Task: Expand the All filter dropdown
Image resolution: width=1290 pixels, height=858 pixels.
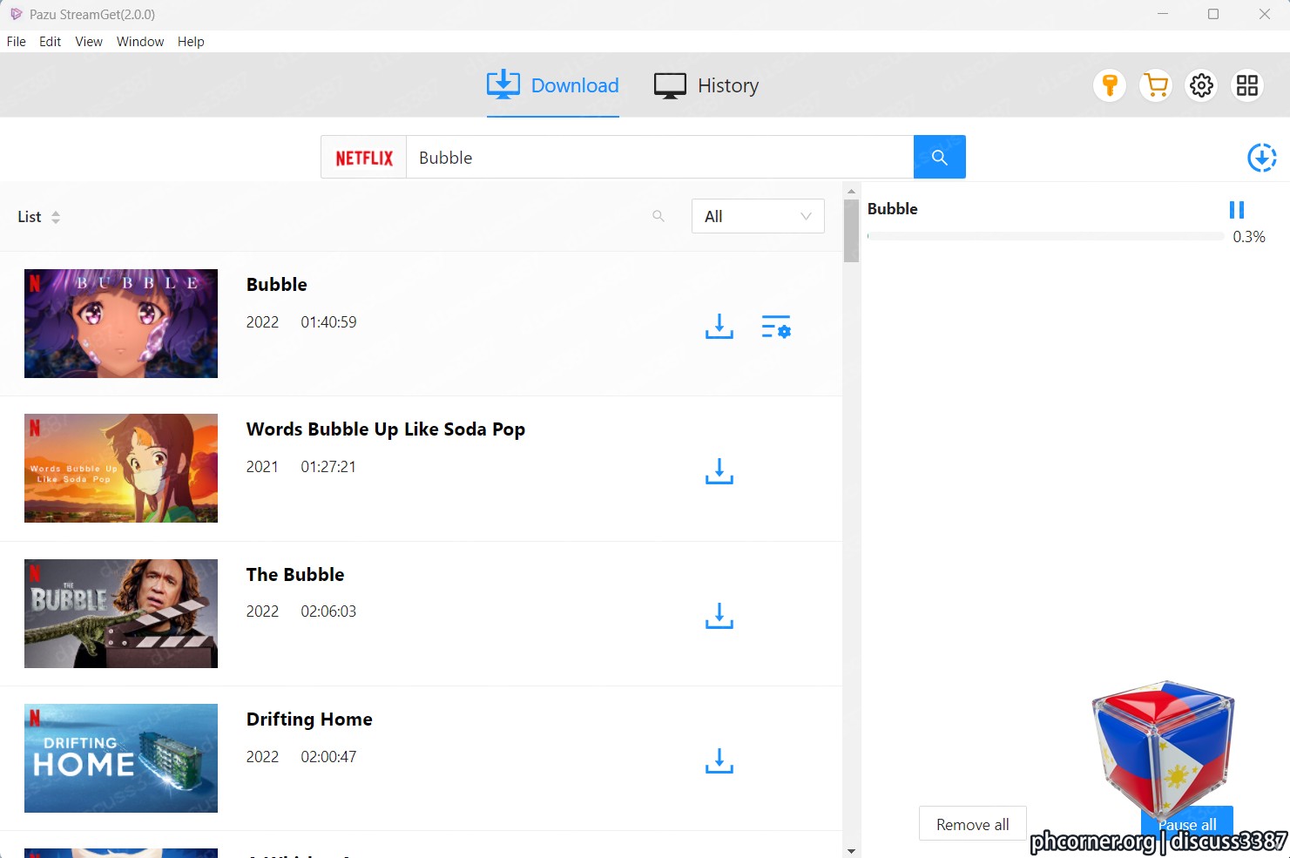Action: point(758,216)
